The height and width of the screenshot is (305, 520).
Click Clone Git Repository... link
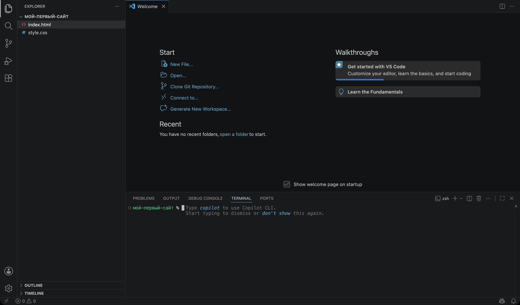click(194, 87)
